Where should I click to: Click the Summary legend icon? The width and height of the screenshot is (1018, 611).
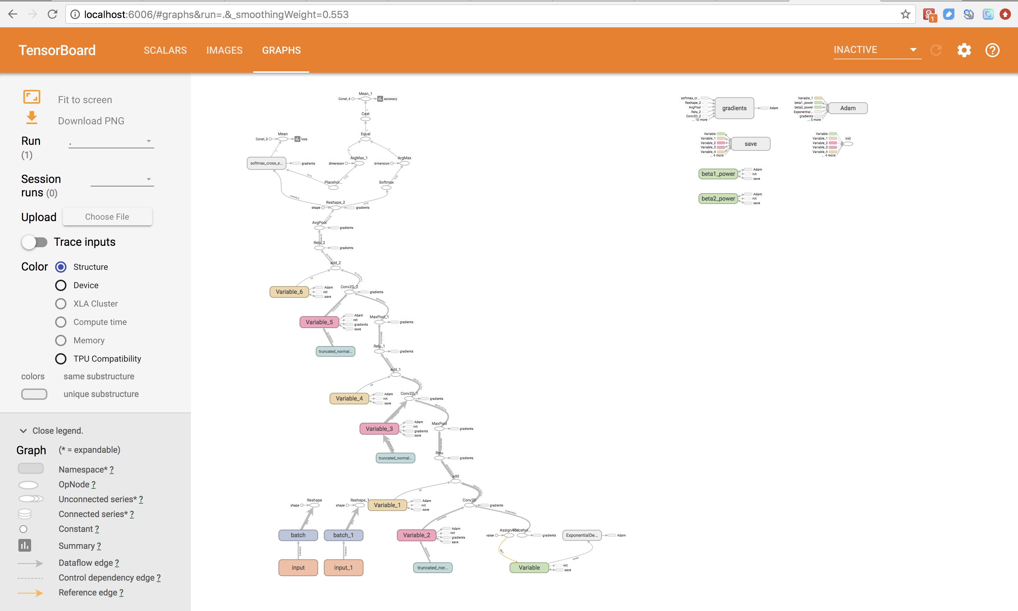point(24,545)
